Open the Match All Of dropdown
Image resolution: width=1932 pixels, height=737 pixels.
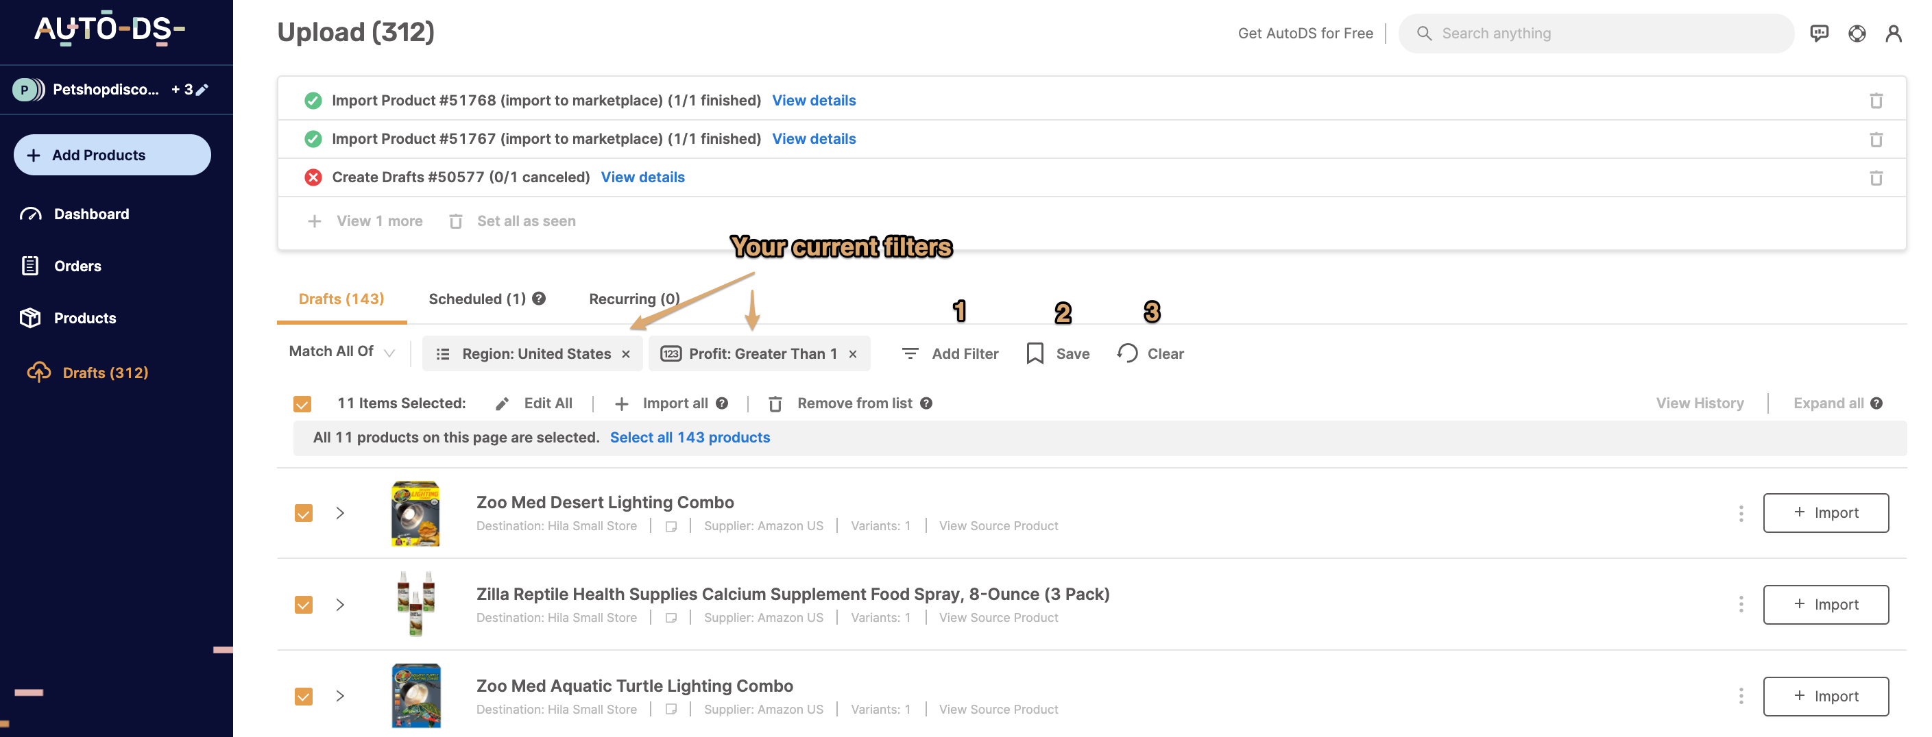click(x=341, y=352)
